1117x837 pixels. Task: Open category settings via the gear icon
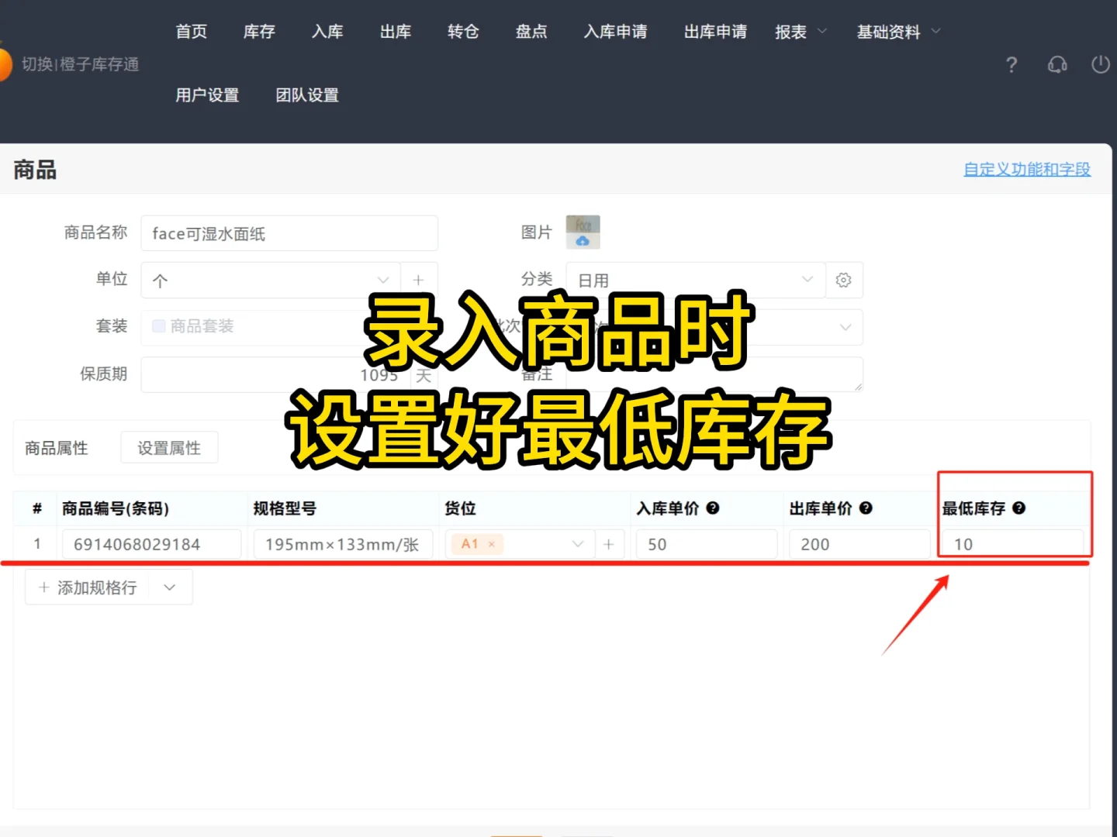(x=844, y=280)
